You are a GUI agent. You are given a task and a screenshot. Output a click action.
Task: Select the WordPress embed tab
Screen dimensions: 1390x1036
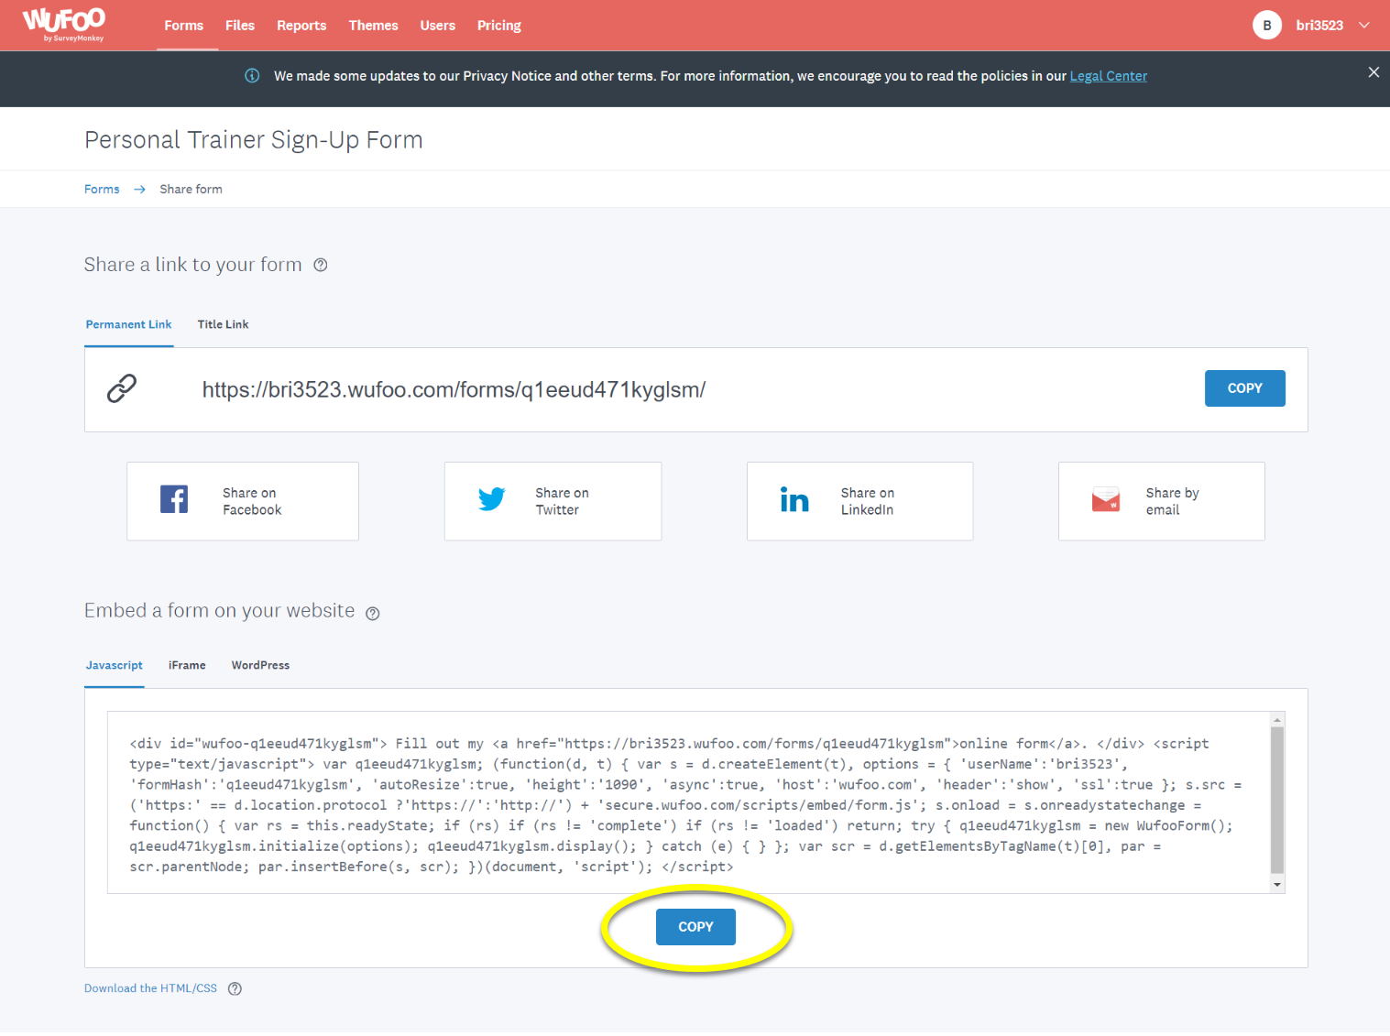[260, 665]
